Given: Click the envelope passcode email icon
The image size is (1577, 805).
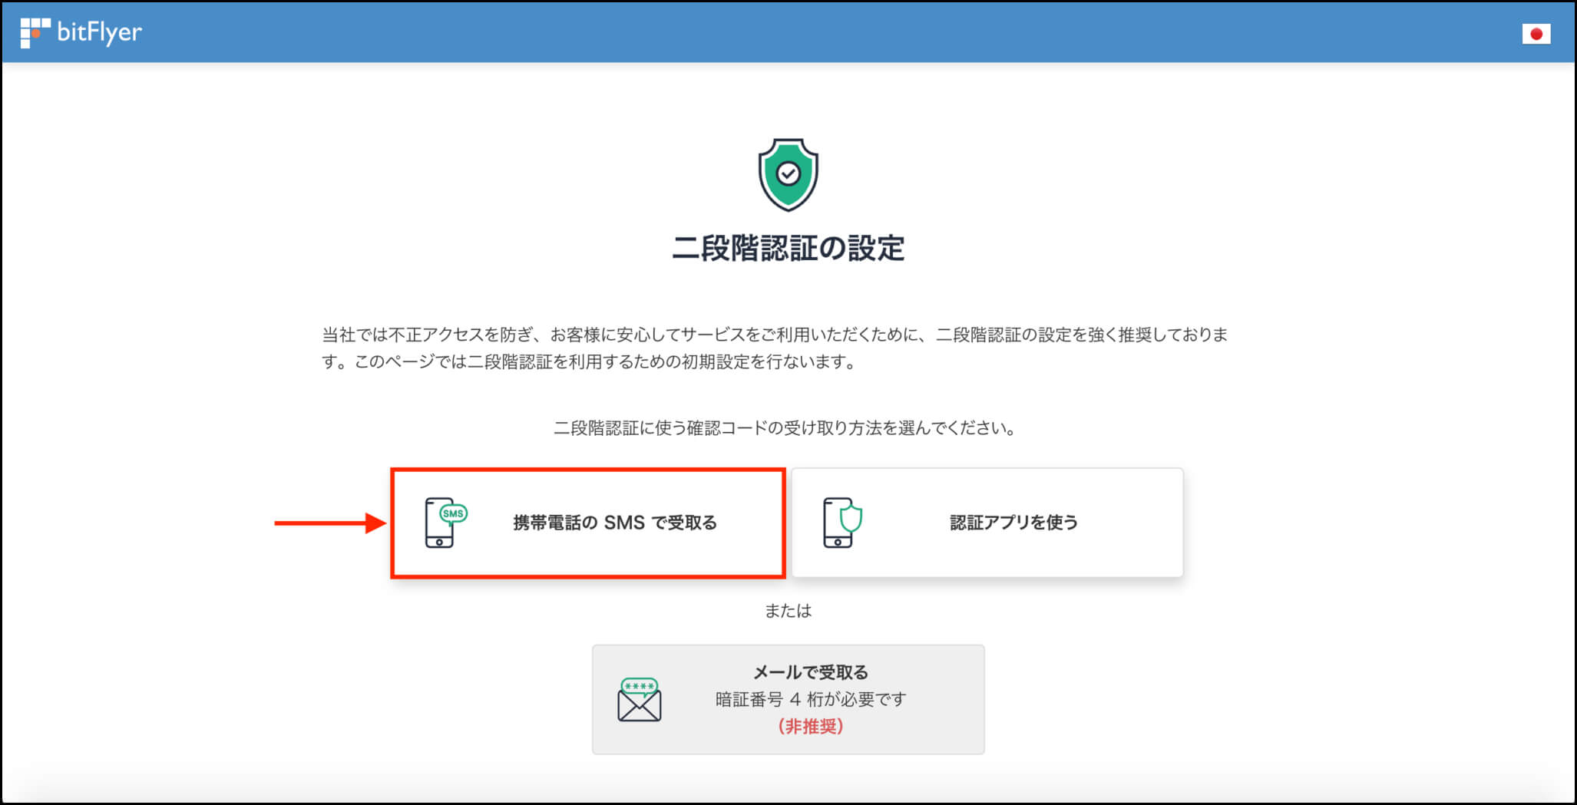Looking at the screenshot, I should coord(640,700).
